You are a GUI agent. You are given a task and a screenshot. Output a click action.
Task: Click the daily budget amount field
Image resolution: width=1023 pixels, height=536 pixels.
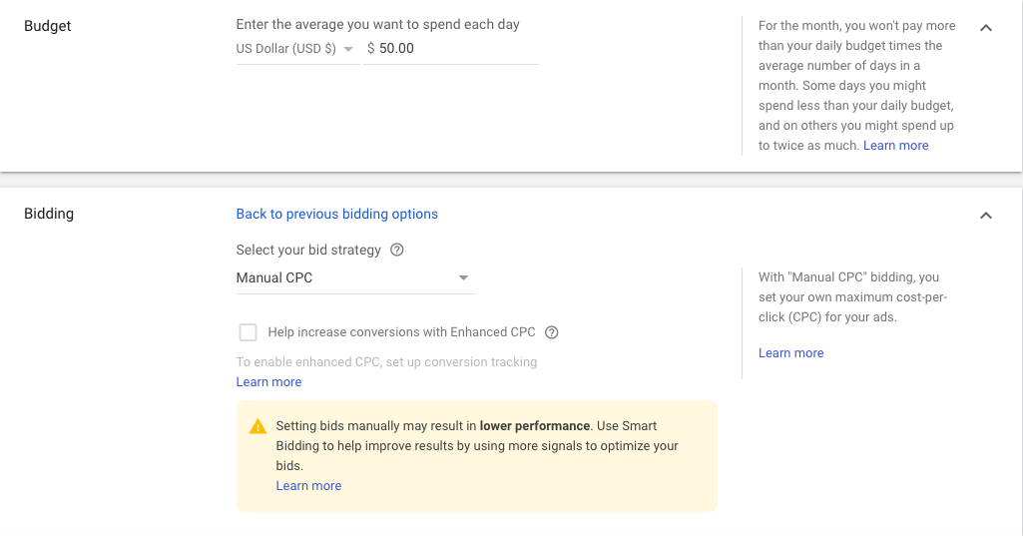(454, 48)
